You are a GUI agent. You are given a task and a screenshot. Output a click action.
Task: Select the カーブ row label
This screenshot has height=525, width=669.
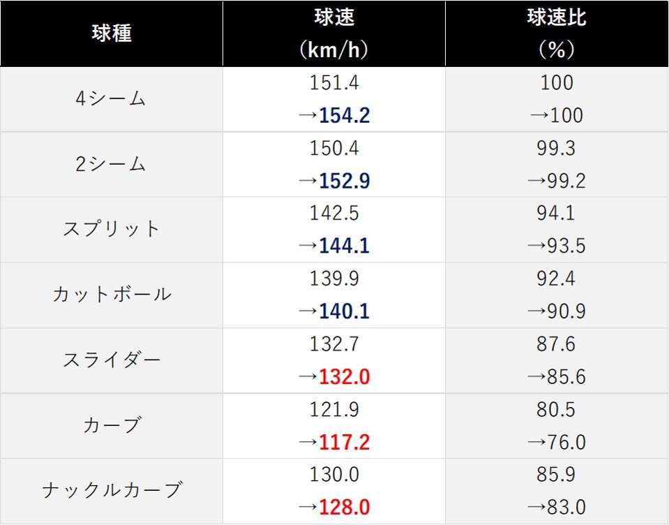(112, 425)
